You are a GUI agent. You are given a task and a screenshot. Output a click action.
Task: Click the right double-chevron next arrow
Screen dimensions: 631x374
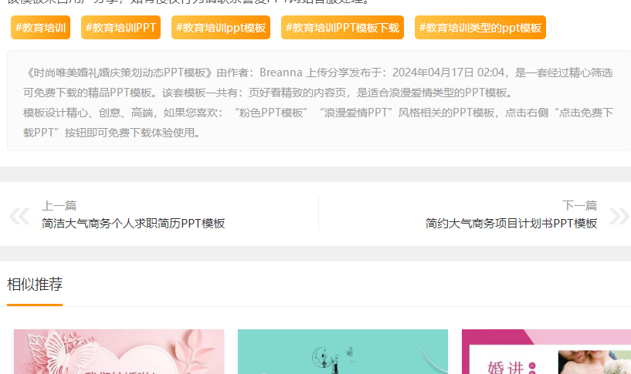click(x=619, y=216)
